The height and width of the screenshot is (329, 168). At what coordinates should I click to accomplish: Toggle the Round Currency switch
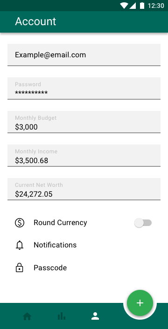tap(143, 223)
